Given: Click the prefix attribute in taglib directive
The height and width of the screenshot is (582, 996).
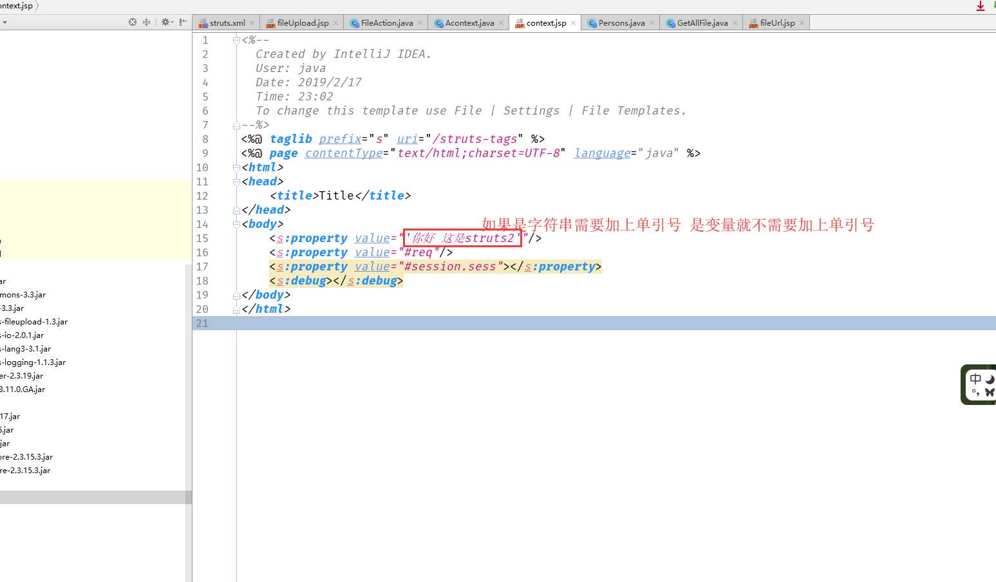Looking at the screenshot, I should [x=340, y=139].
